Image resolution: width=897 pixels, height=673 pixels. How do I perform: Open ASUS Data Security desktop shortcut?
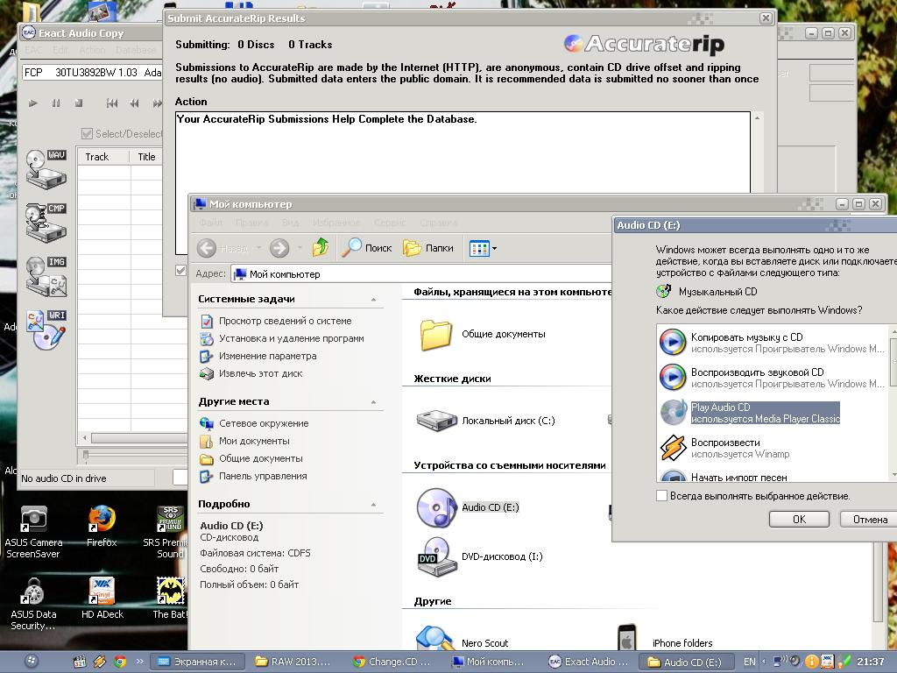point(33,604)
